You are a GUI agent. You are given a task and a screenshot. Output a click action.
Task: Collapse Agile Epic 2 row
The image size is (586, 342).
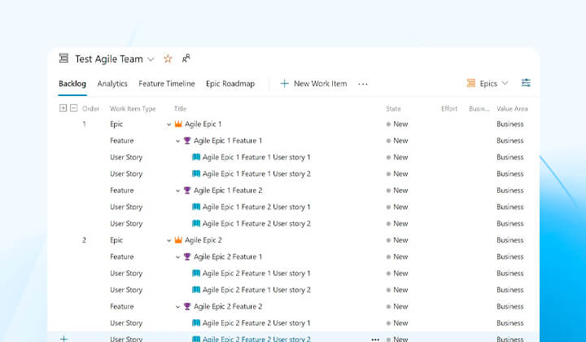[169, 240]
